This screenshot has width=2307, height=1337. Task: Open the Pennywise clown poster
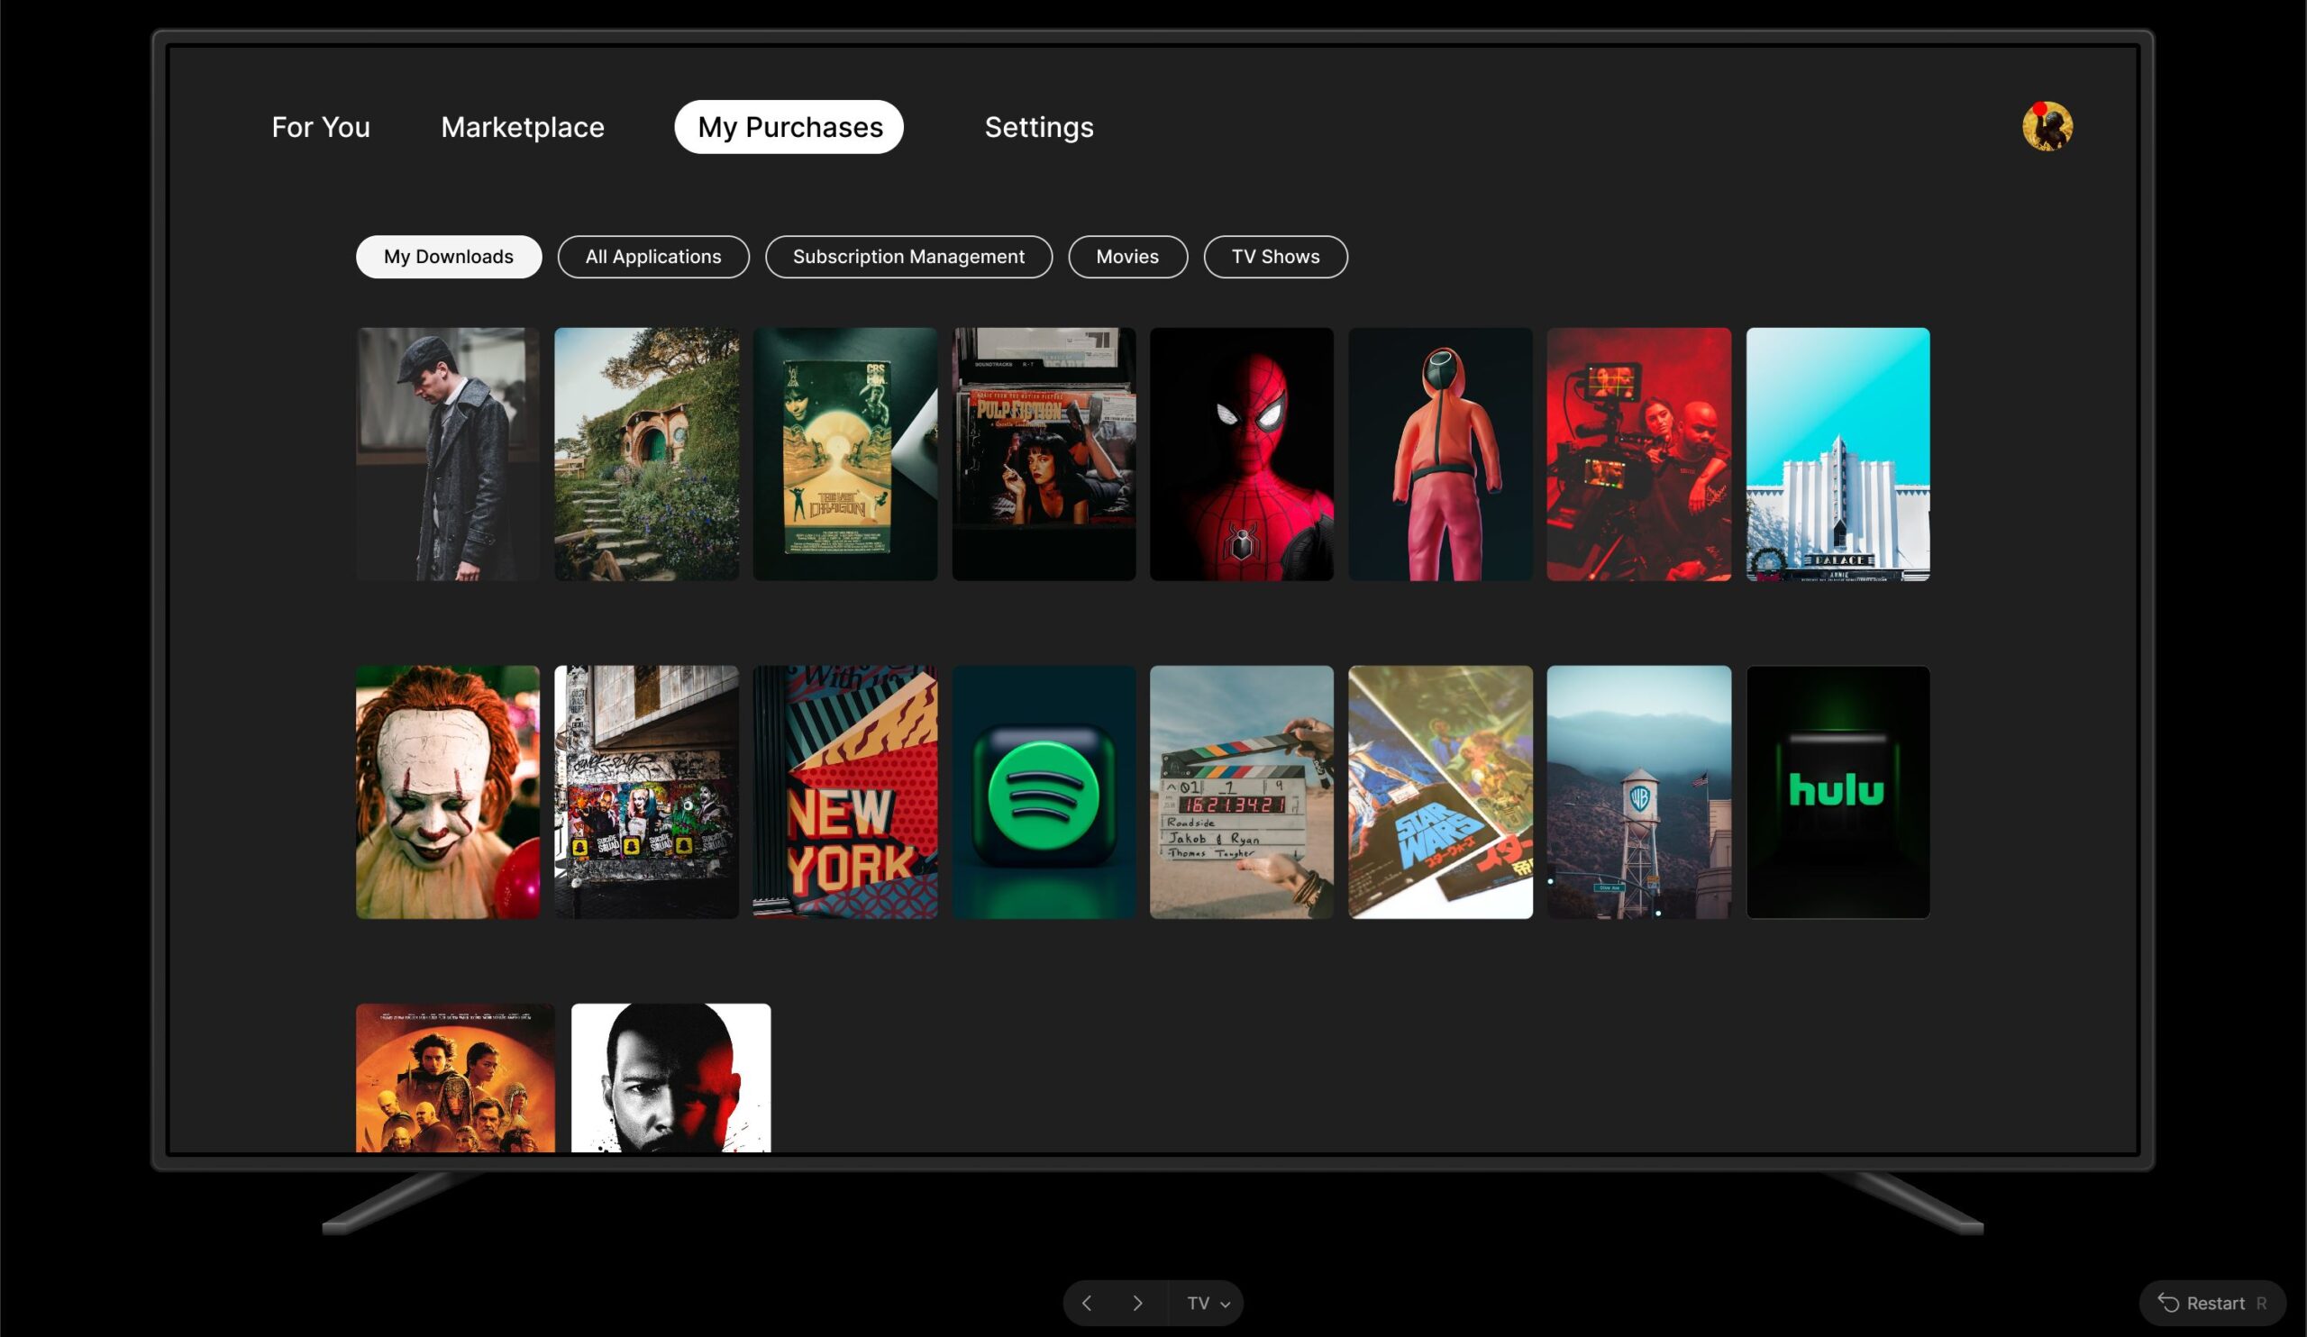448,792
